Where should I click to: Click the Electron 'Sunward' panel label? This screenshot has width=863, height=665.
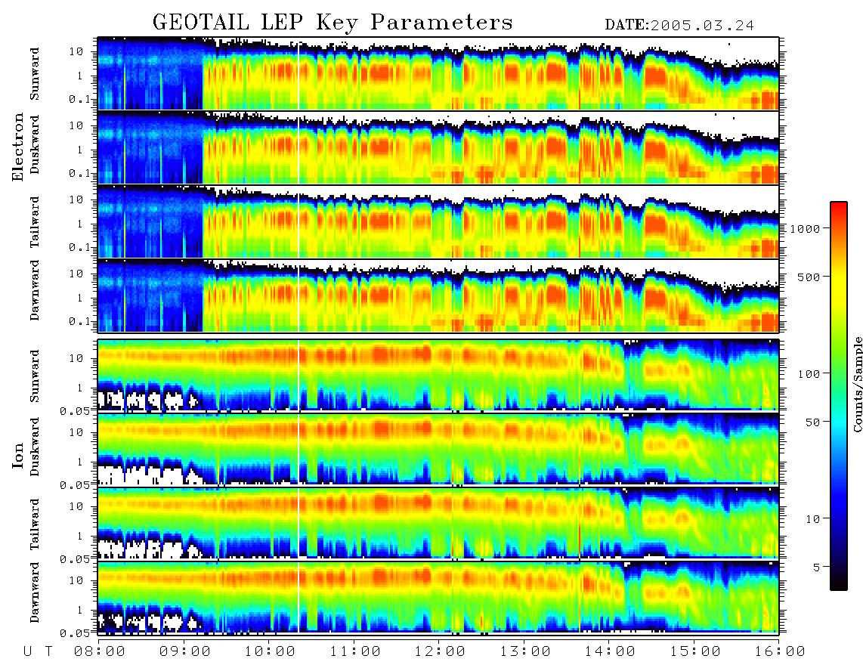pos(35,74)
